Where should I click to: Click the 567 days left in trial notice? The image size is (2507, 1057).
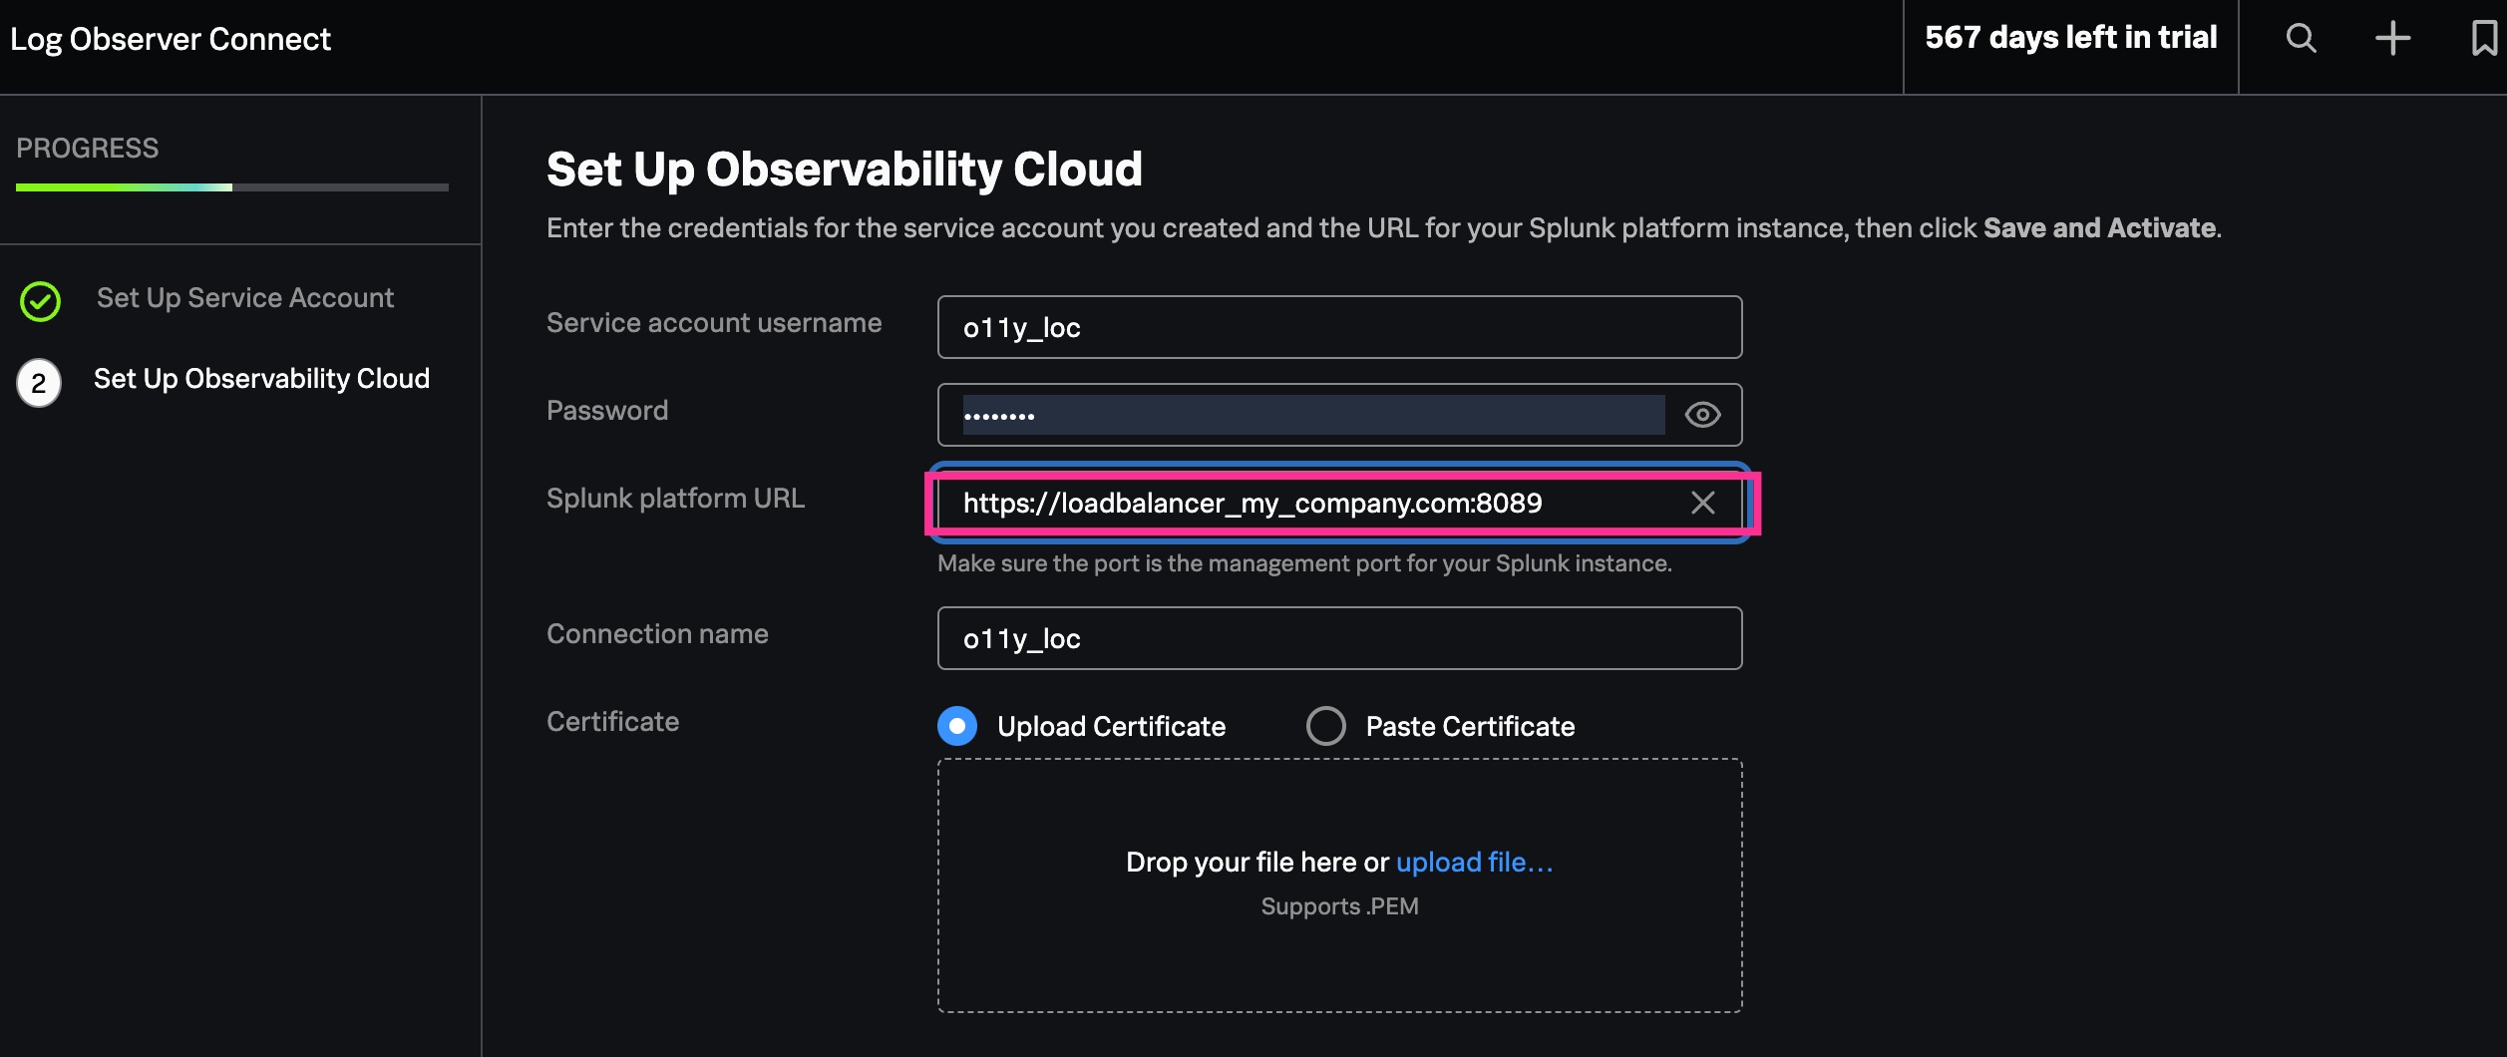pos(2070,38)
